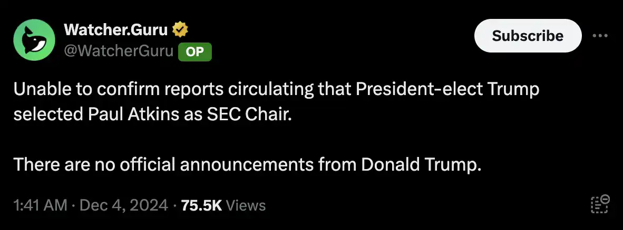The height and width of the screenshot is (230, 623).
Task: Click "President-elect Trump" in the post text
Action: coord(448,90)
